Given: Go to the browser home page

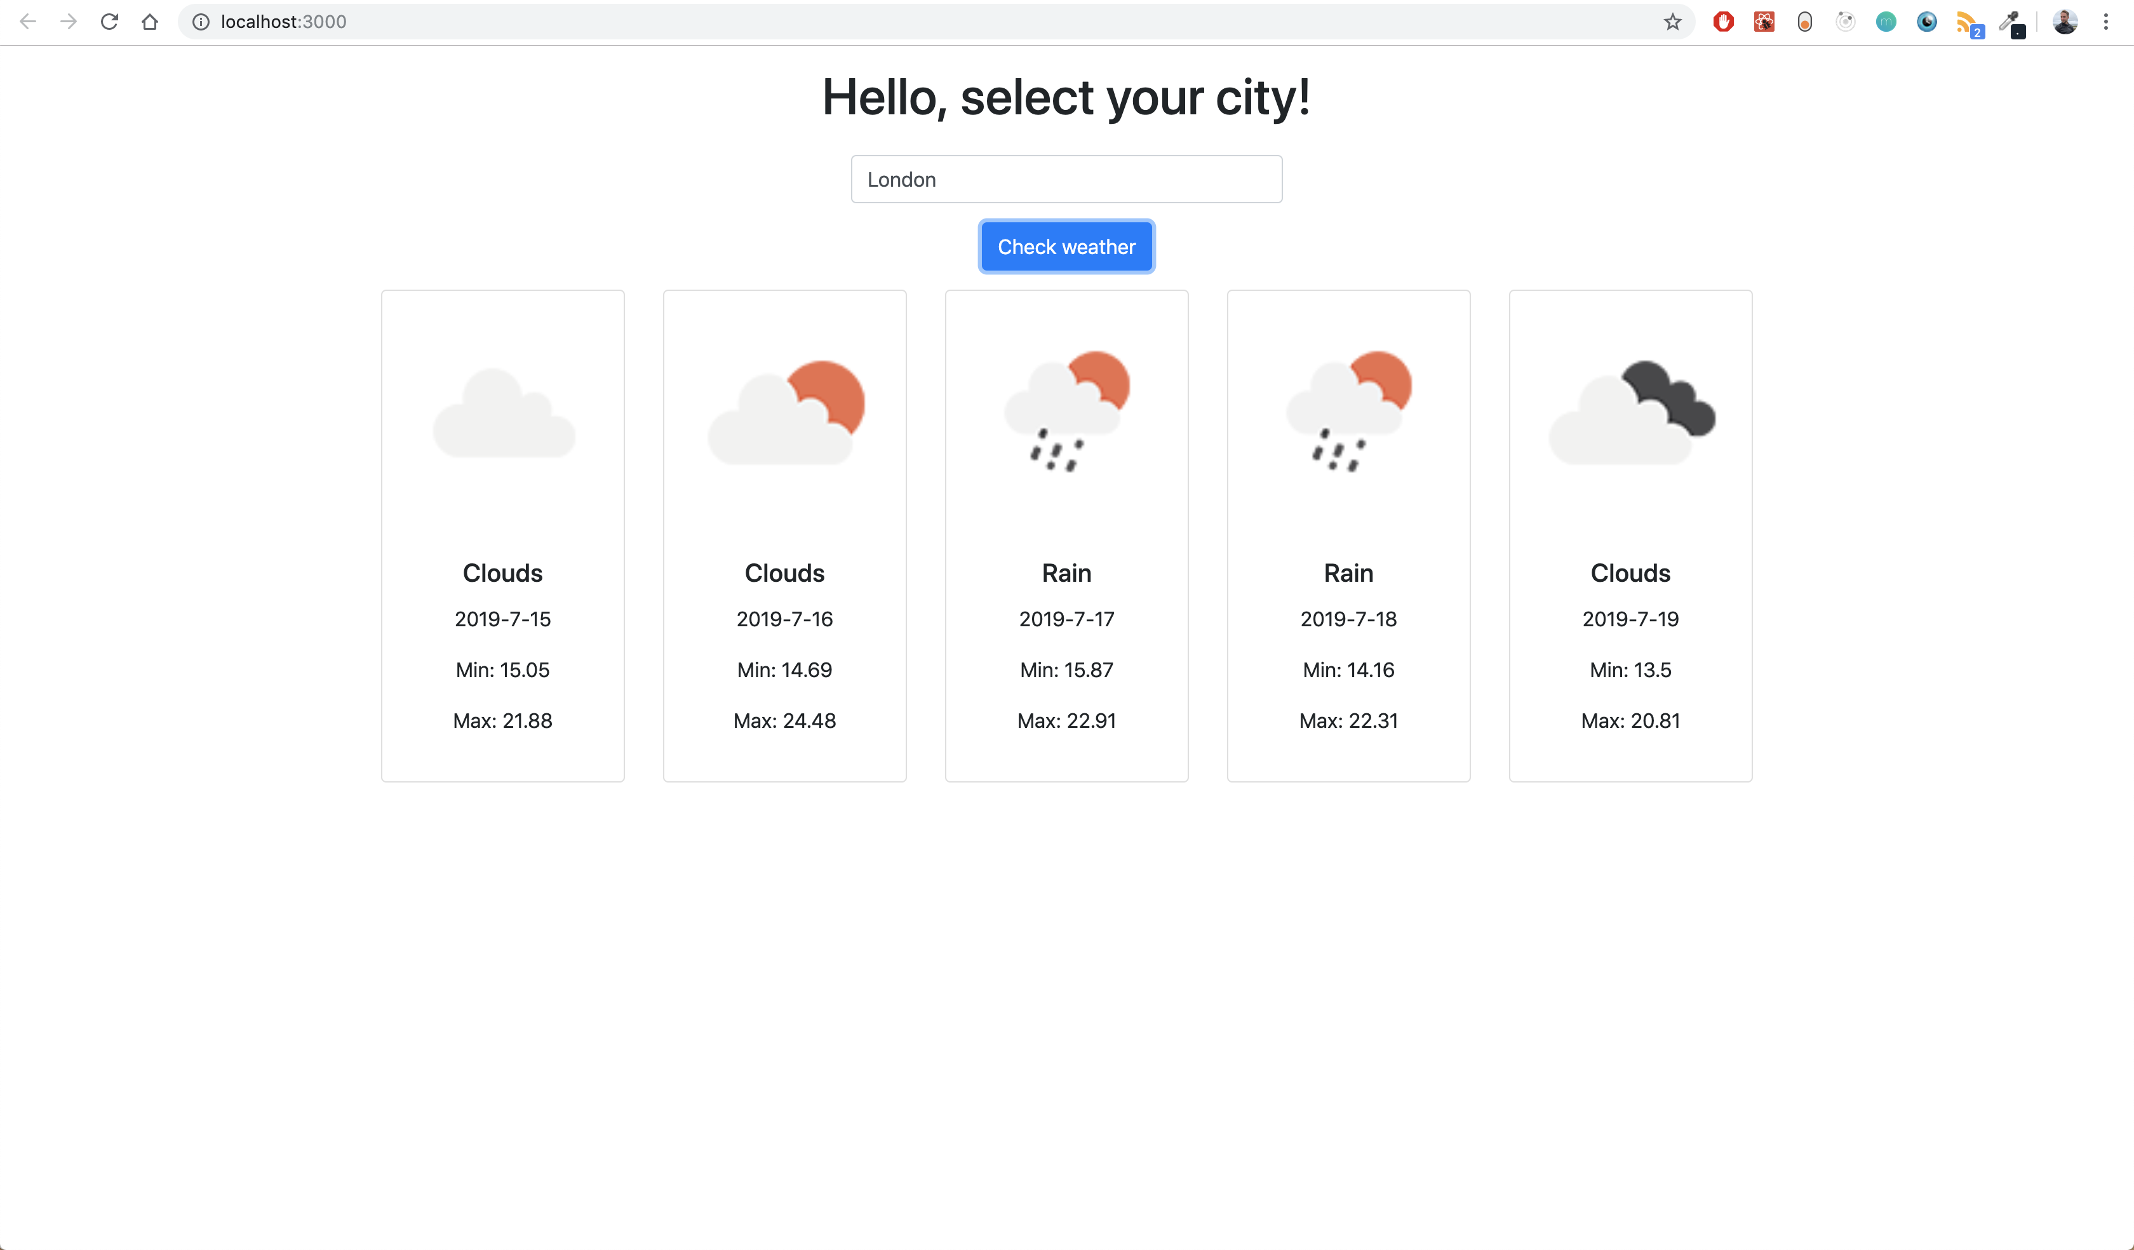Looking at the screenshot, I should click(151, 22).
